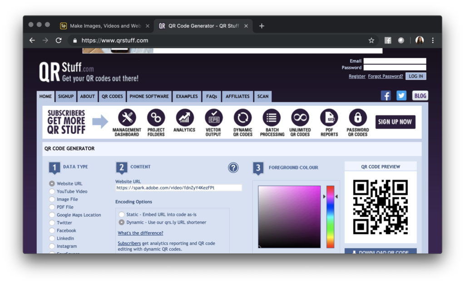The image size is (465, 284).
Task: Click the PDF Reports icon
Action: coord(329,118)
